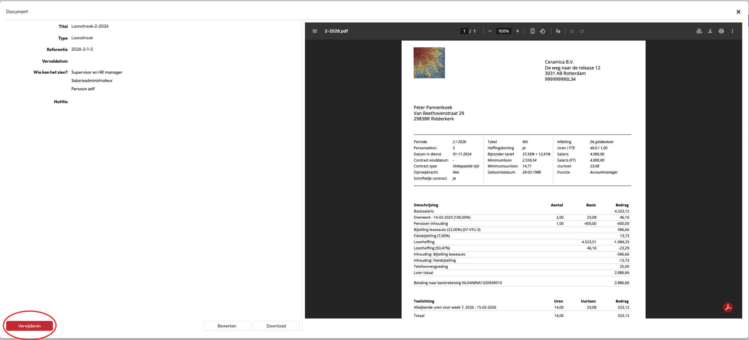Select the draw annotation tool
Screen dimensions: 749x340
(x=558, y=31)
